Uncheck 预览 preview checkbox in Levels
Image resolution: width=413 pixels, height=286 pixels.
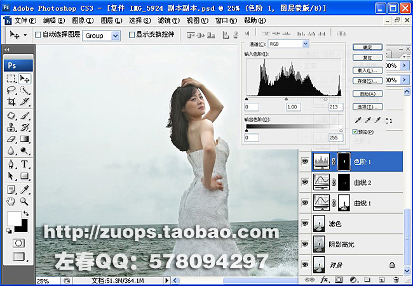(x=355, y=132)
